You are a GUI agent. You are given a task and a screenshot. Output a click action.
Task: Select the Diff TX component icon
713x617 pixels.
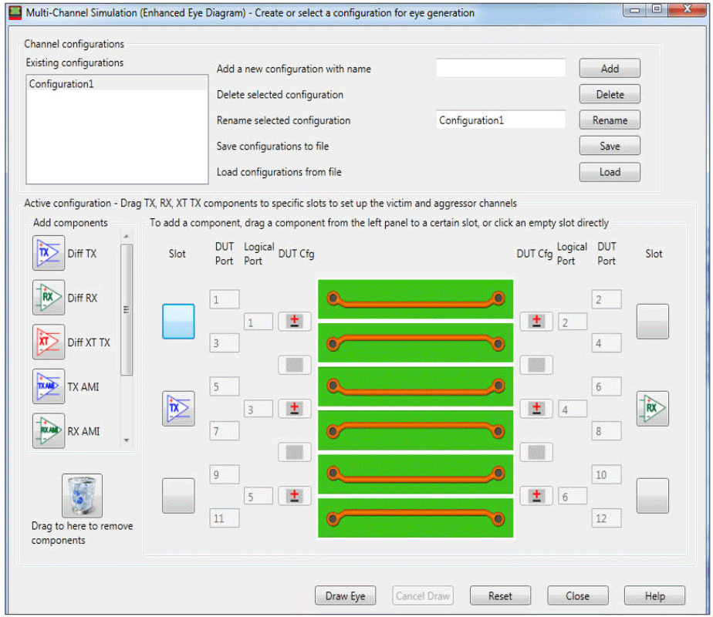pyautogui.click(x=48, y=253)
